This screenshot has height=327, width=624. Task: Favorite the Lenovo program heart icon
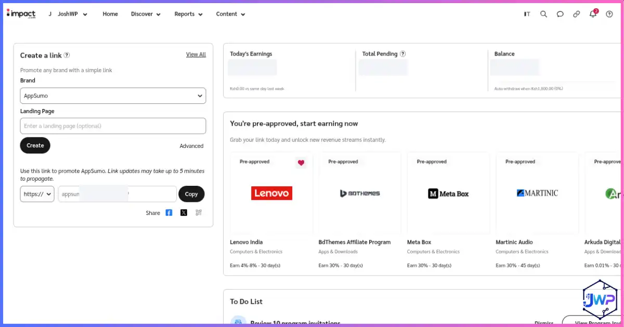click(x=301, y=163)
